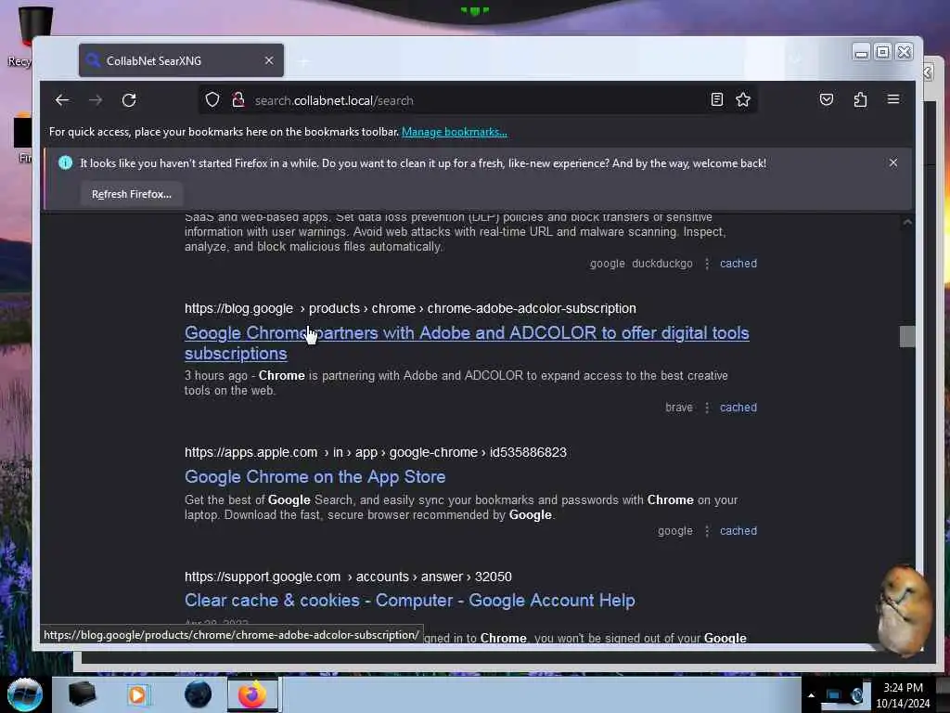Close the CollabNet SearXNG tab
950x713 pixels.
tap(269, 60)
